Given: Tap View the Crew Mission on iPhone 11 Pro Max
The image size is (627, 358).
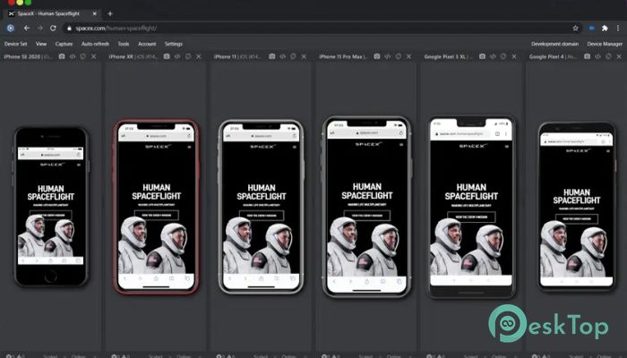Looking at the screenshot, I should tap(366, 216).
